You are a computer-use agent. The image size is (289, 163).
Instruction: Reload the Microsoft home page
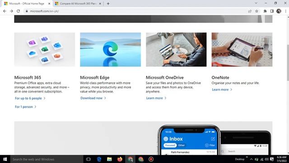18,11
